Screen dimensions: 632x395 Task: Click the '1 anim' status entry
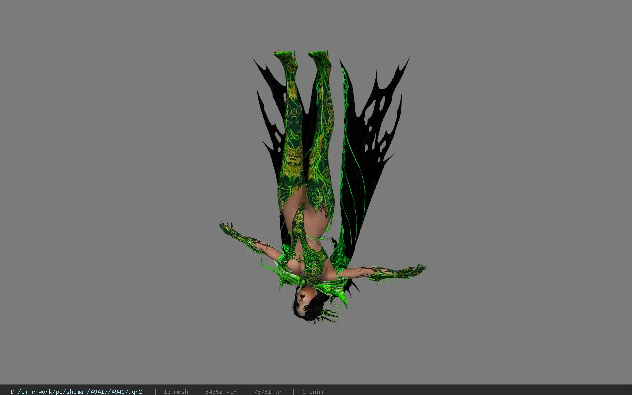(313, 392)
